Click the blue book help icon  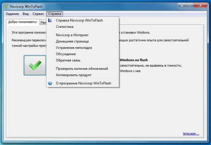coord(50,20)
